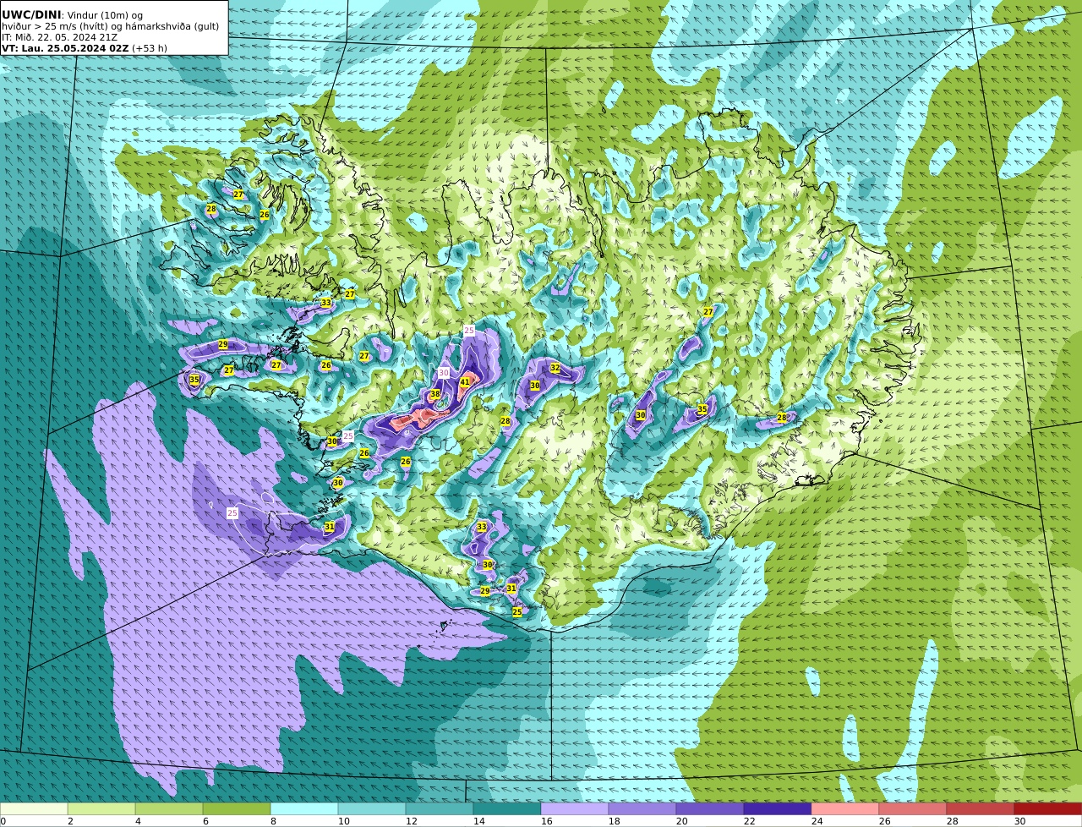The height and width of the screenshot is (827, 1082).
Task: Pick the 8–10 m/s pale cyan swatch
Action: pos(304,809)
